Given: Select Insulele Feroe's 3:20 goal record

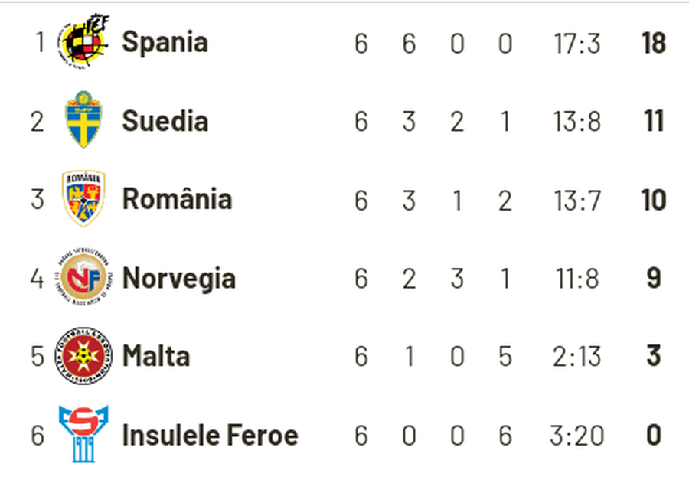Looking at the screenshot, I should 577,436.
